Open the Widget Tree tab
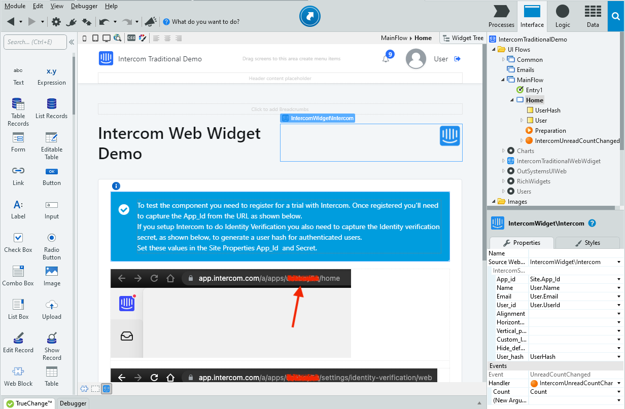The height and width of the screenshot is (409, 625). click(463, 38)
